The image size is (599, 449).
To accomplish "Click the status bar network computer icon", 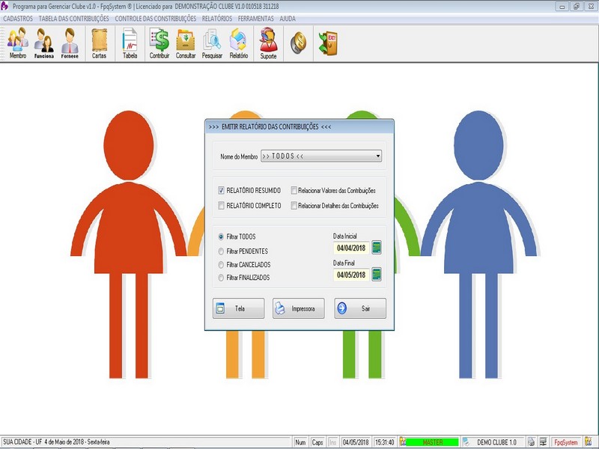I will click(544, 442).
